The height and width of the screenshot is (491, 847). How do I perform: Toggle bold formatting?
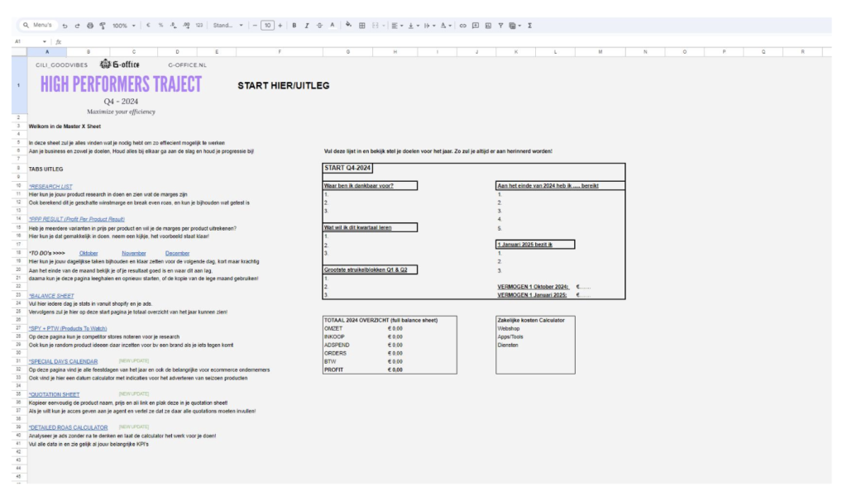pos(294,26)
